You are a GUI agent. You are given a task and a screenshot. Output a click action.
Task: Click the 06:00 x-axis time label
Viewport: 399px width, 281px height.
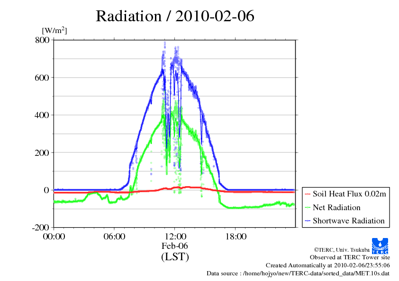tap(114, 237)
